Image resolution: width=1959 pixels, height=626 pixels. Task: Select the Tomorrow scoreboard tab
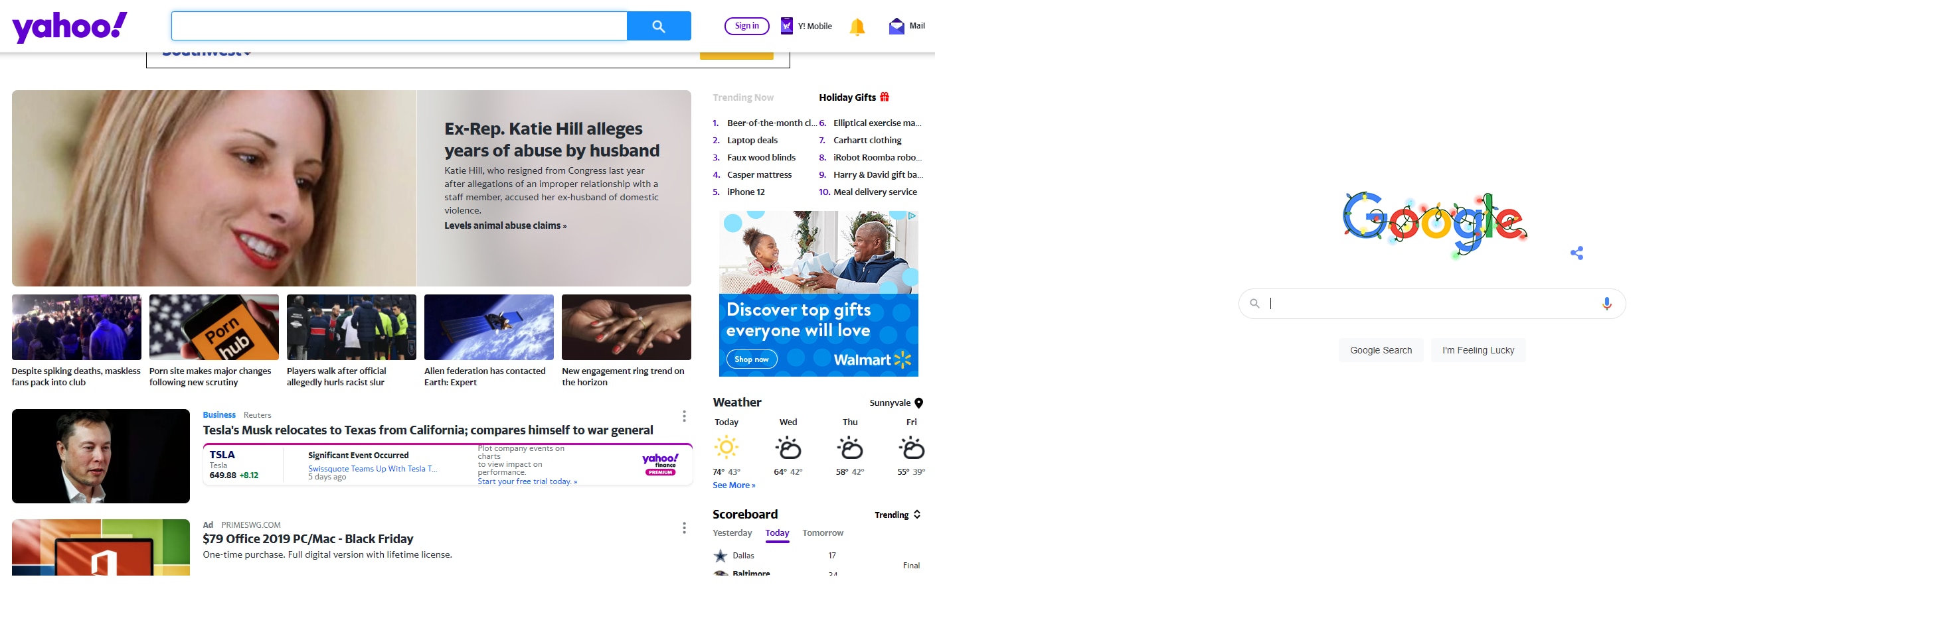click(x=823, y=533)
